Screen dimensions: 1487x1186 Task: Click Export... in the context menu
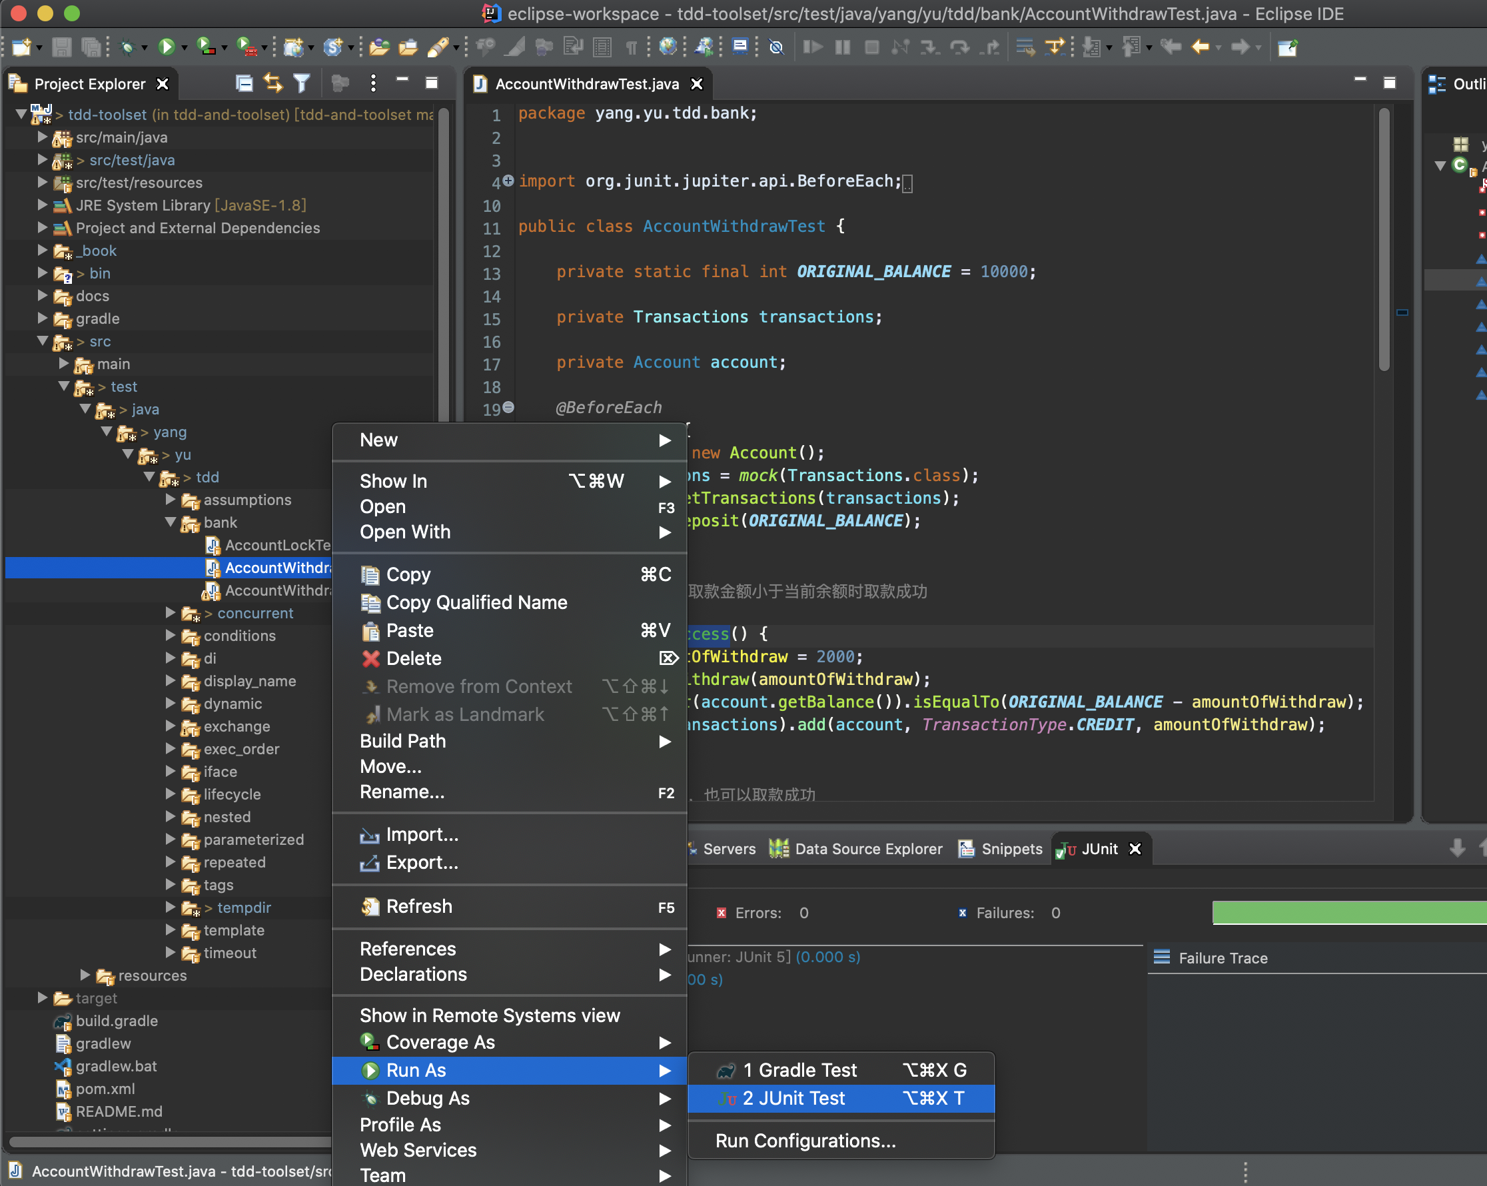point(510,862)
